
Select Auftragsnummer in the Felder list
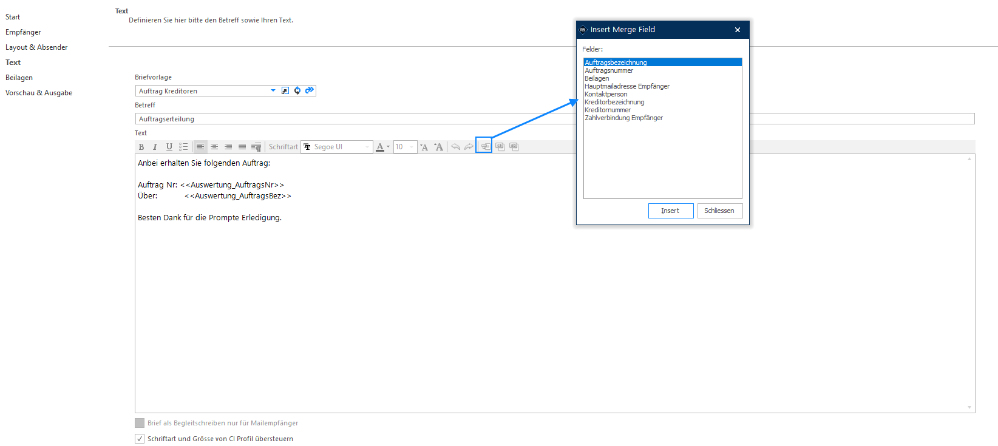coord(662,70)
